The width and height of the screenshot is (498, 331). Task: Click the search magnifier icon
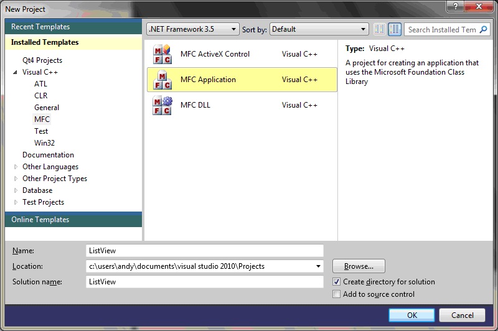(483, 29)
